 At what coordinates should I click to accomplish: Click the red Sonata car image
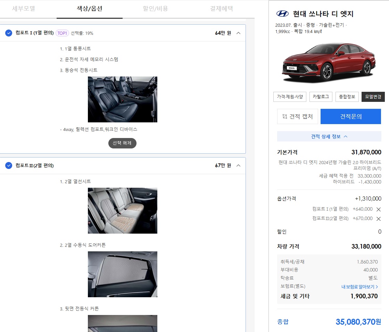point(329,62)
